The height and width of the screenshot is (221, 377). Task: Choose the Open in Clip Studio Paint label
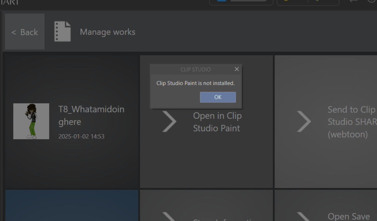click(x=217, y=122)
